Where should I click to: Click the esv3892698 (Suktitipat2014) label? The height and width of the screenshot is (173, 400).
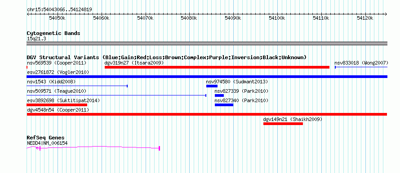(63, 100)
